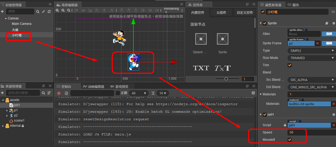Open the sprite Type SIMPLE dropdown
Screen dimensions: 336x147
[311, 51]
